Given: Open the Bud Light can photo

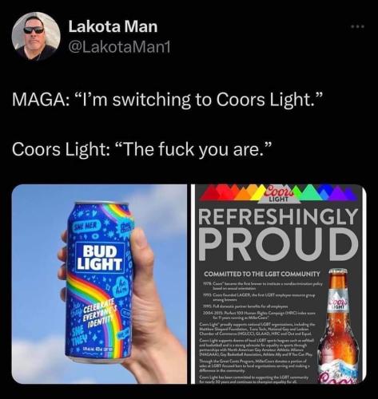Looking at the screenshot, I should [x=99, y=284].
